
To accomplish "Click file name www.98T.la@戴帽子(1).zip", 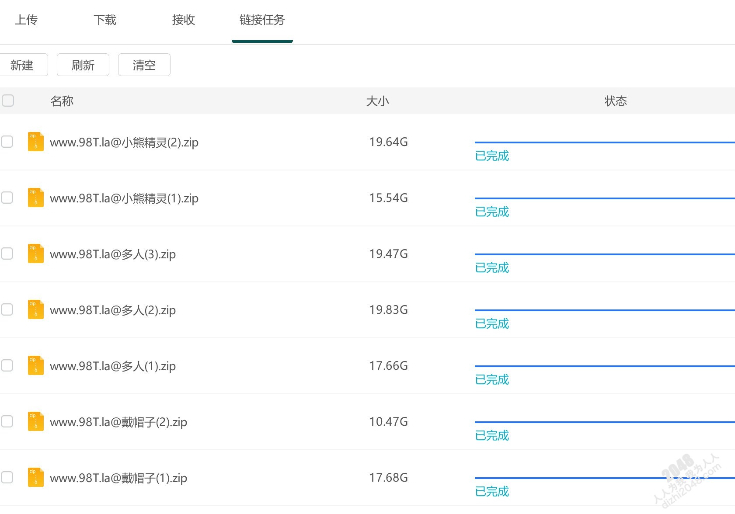I will tap(118, 478).
